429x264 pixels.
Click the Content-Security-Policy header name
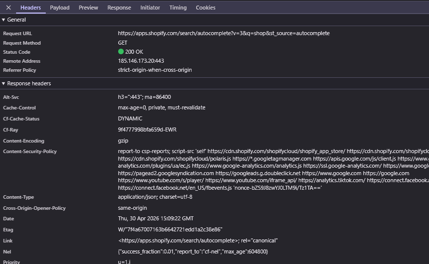(x=30, y=152)
